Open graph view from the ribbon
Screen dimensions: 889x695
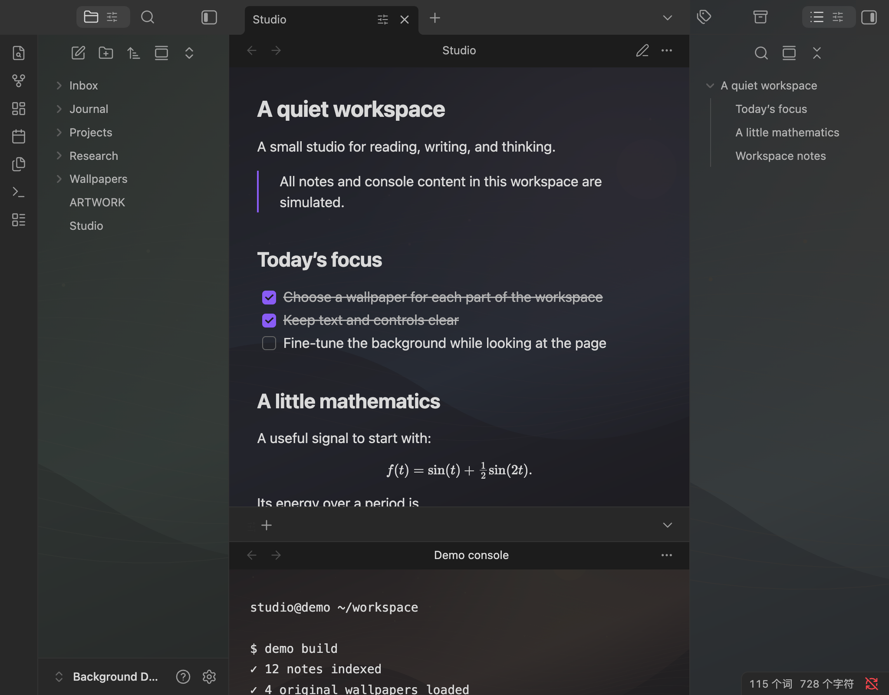point(19,81)
